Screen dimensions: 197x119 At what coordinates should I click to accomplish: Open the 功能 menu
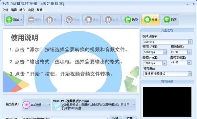coord(31,10)
